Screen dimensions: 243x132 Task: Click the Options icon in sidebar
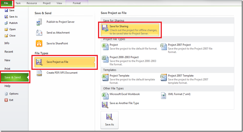pos(6,94)
